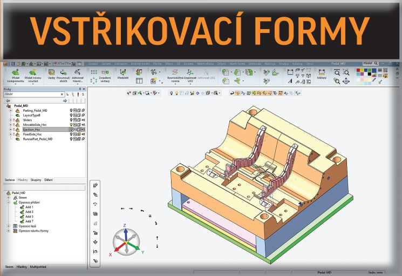The image size is (402, 276).
Task: Click the bottom icon in vertical viewport toolbar
Action: [95, 261]
